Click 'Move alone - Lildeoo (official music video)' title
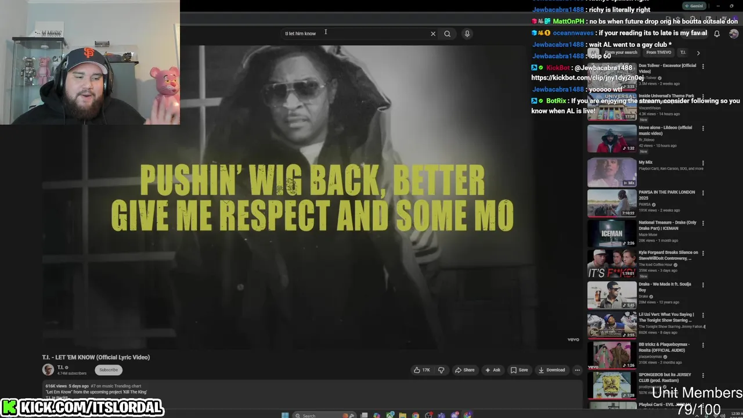This screenshot has width=743, height=418. pos(665,131)
